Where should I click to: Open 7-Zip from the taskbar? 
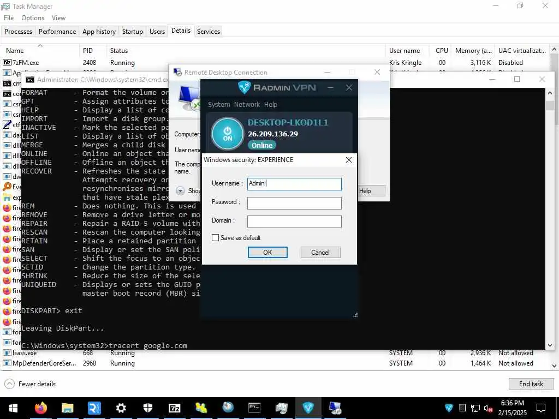click(x=174, y=408)
